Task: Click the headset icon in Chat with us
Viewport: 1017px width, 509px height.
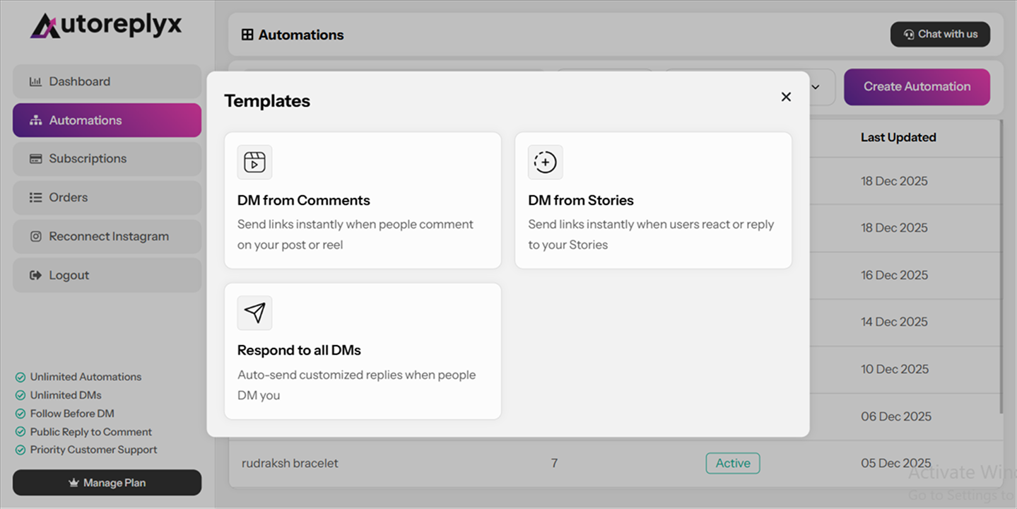Action: click(x=909, y=34)
